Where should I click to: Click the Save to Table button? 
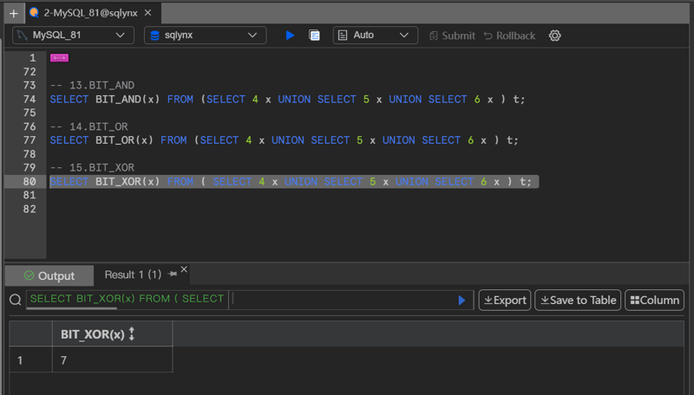[578, 301]
